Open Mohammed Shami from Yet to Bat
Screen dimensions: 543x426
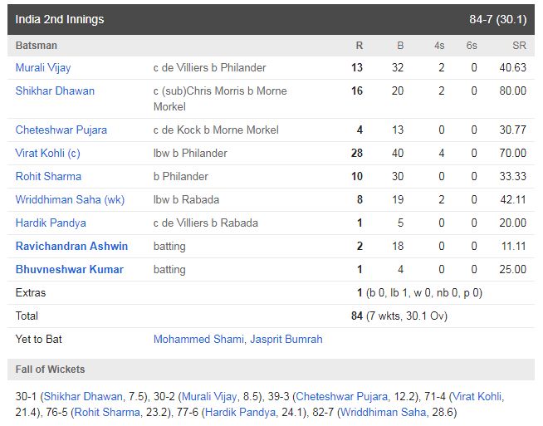tap(198, 339)
